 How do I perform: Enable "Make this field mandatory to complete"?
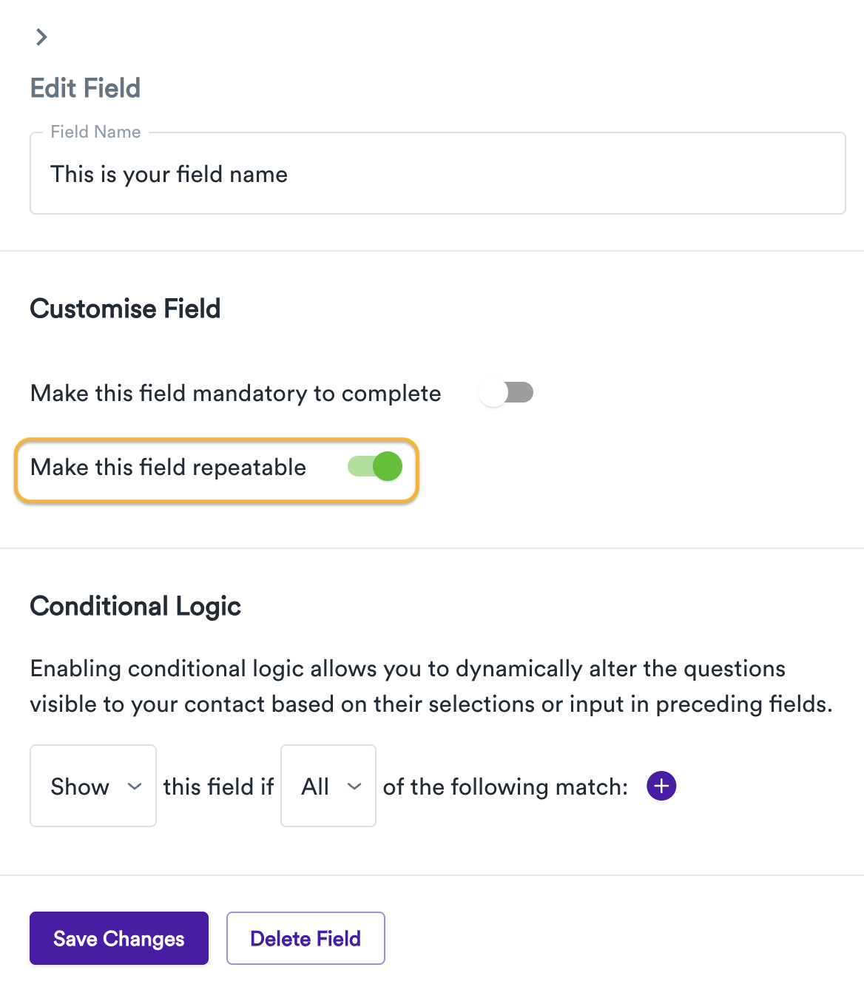507,393
